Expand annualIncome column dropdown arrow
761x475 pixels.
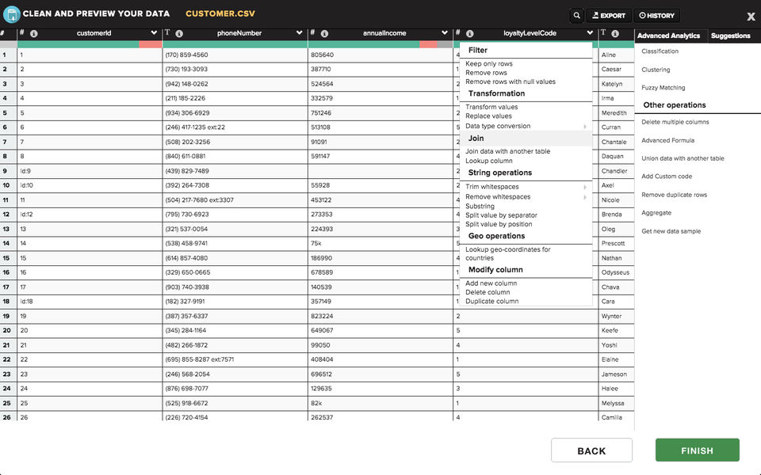pyautogui.click(x=445, y=33)
